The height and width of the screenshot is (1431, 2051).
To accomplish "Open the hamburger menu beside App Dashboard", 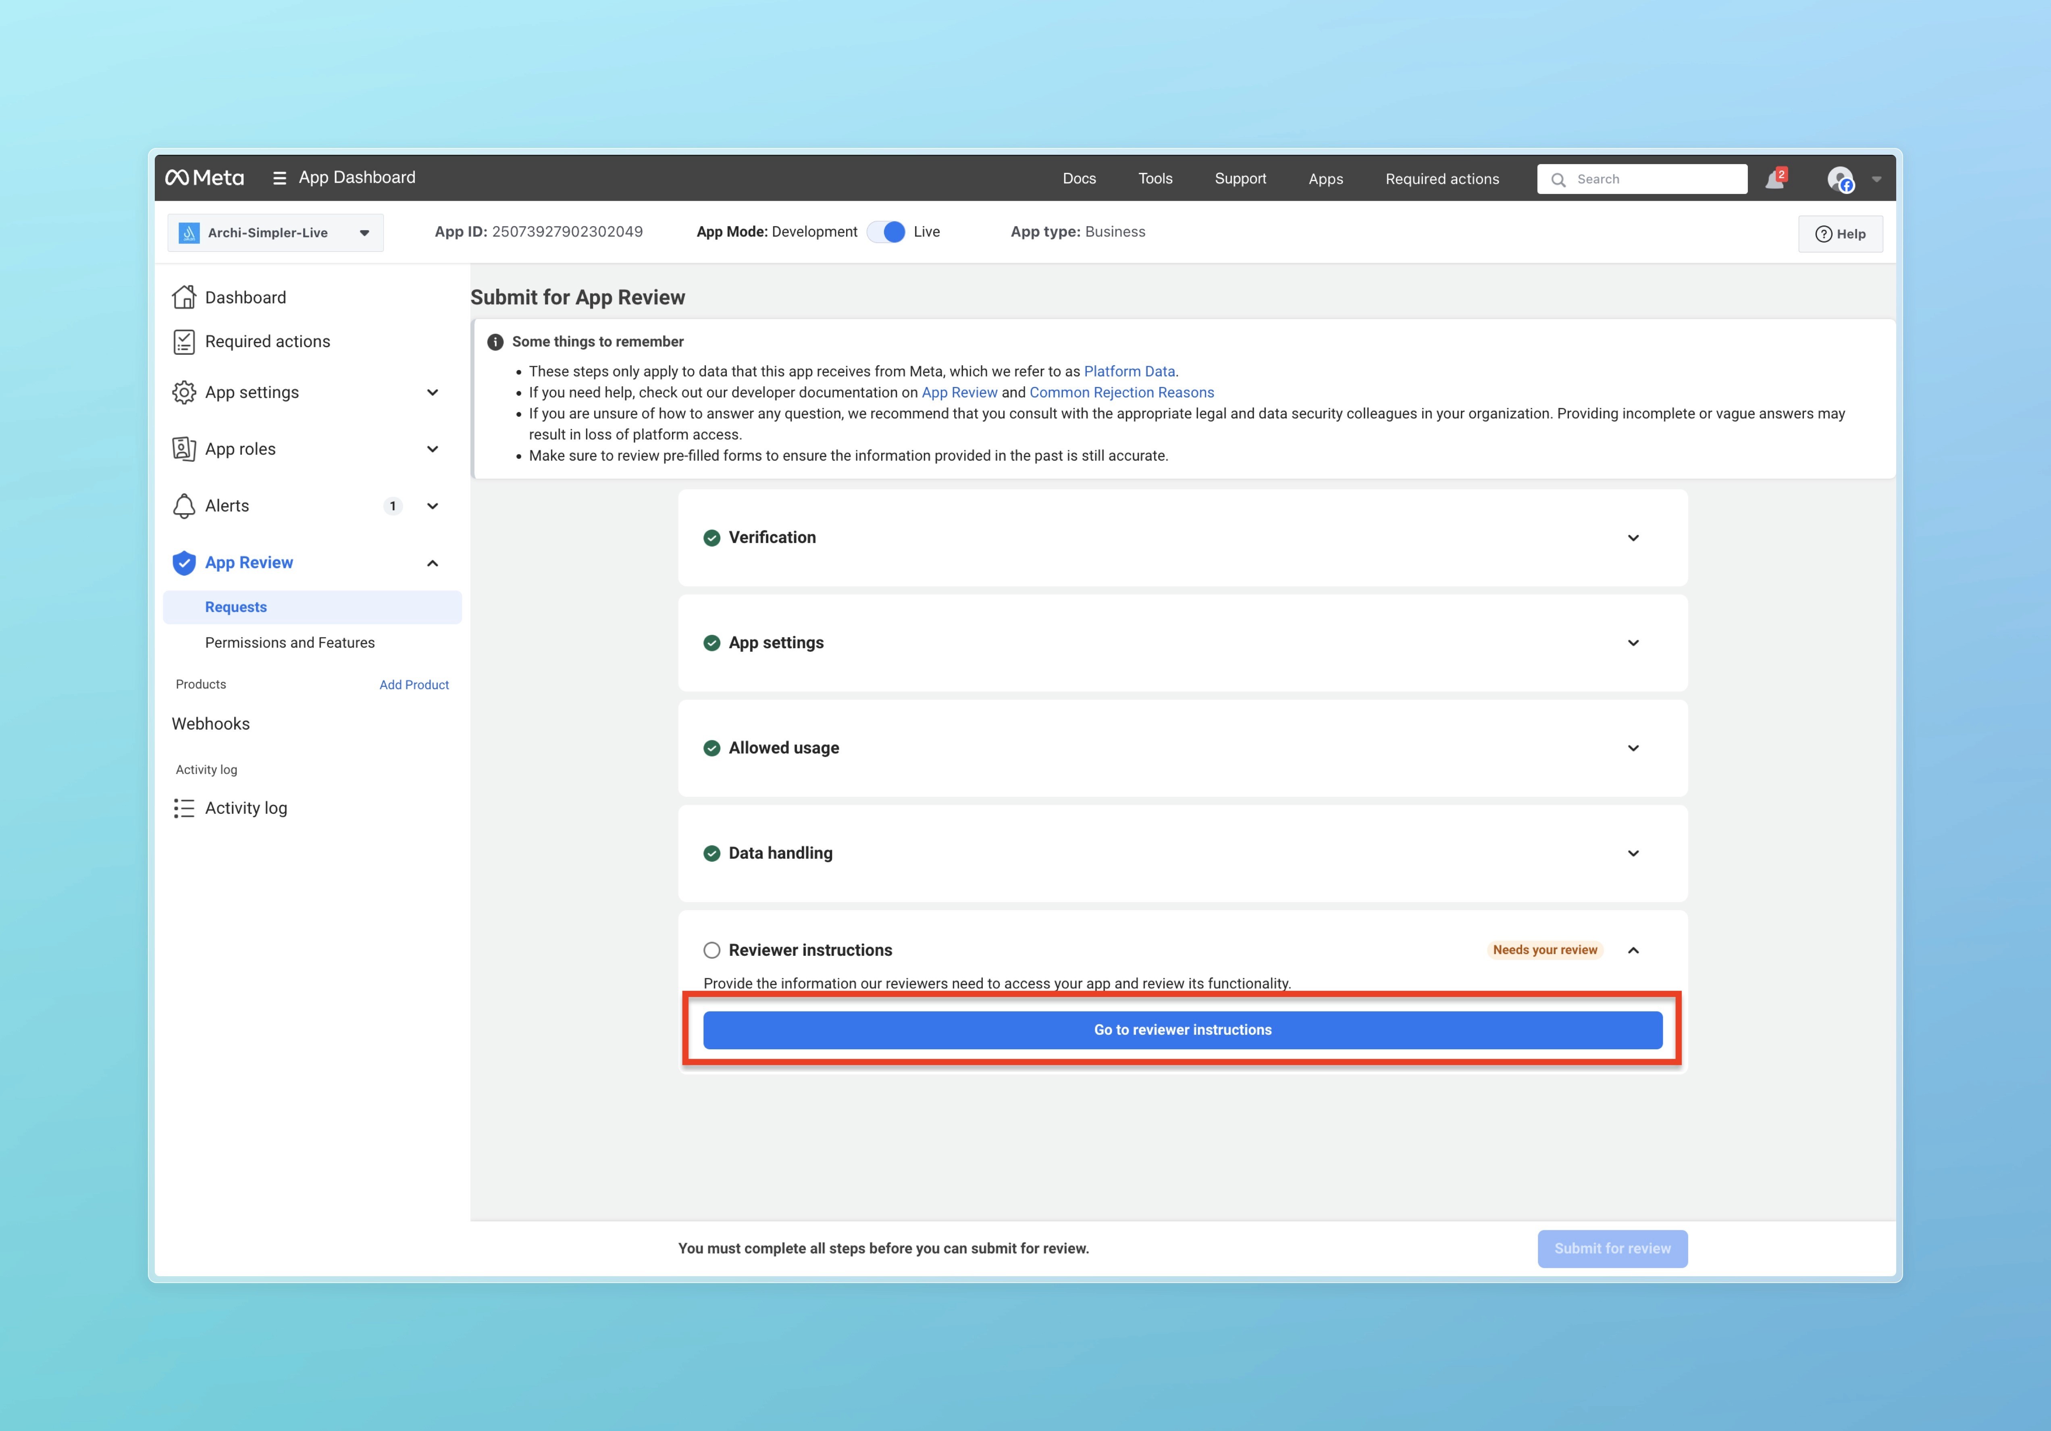I will pos(280,178).
